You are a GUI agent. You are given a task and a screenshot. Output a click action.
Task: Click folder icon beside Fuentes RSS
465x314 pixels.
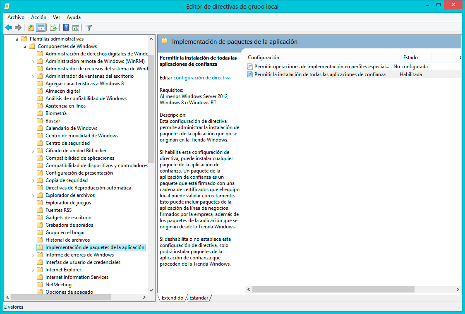40,210
